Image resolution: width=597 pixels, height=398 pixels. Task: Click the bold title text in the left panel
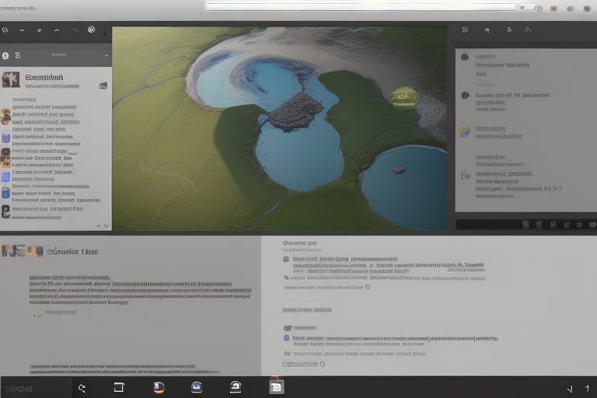coord(44,78)
